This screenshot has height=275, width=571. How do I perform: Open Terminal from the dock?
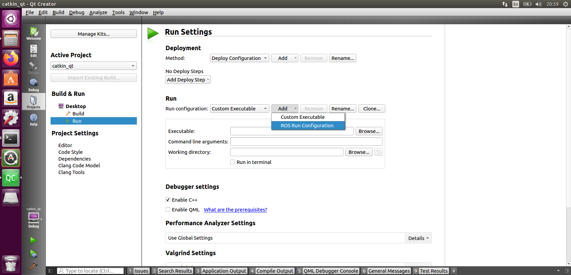pyautogui.click(x=11, y=138)
